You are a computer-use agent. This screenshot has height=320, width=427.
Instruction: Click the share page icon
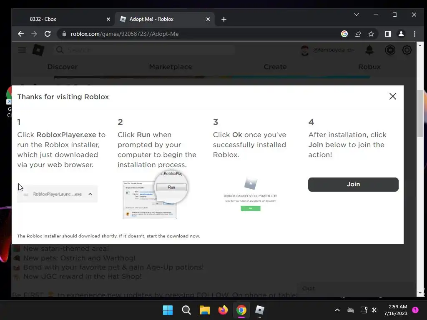pyautogui.click(x=357, y=34)
